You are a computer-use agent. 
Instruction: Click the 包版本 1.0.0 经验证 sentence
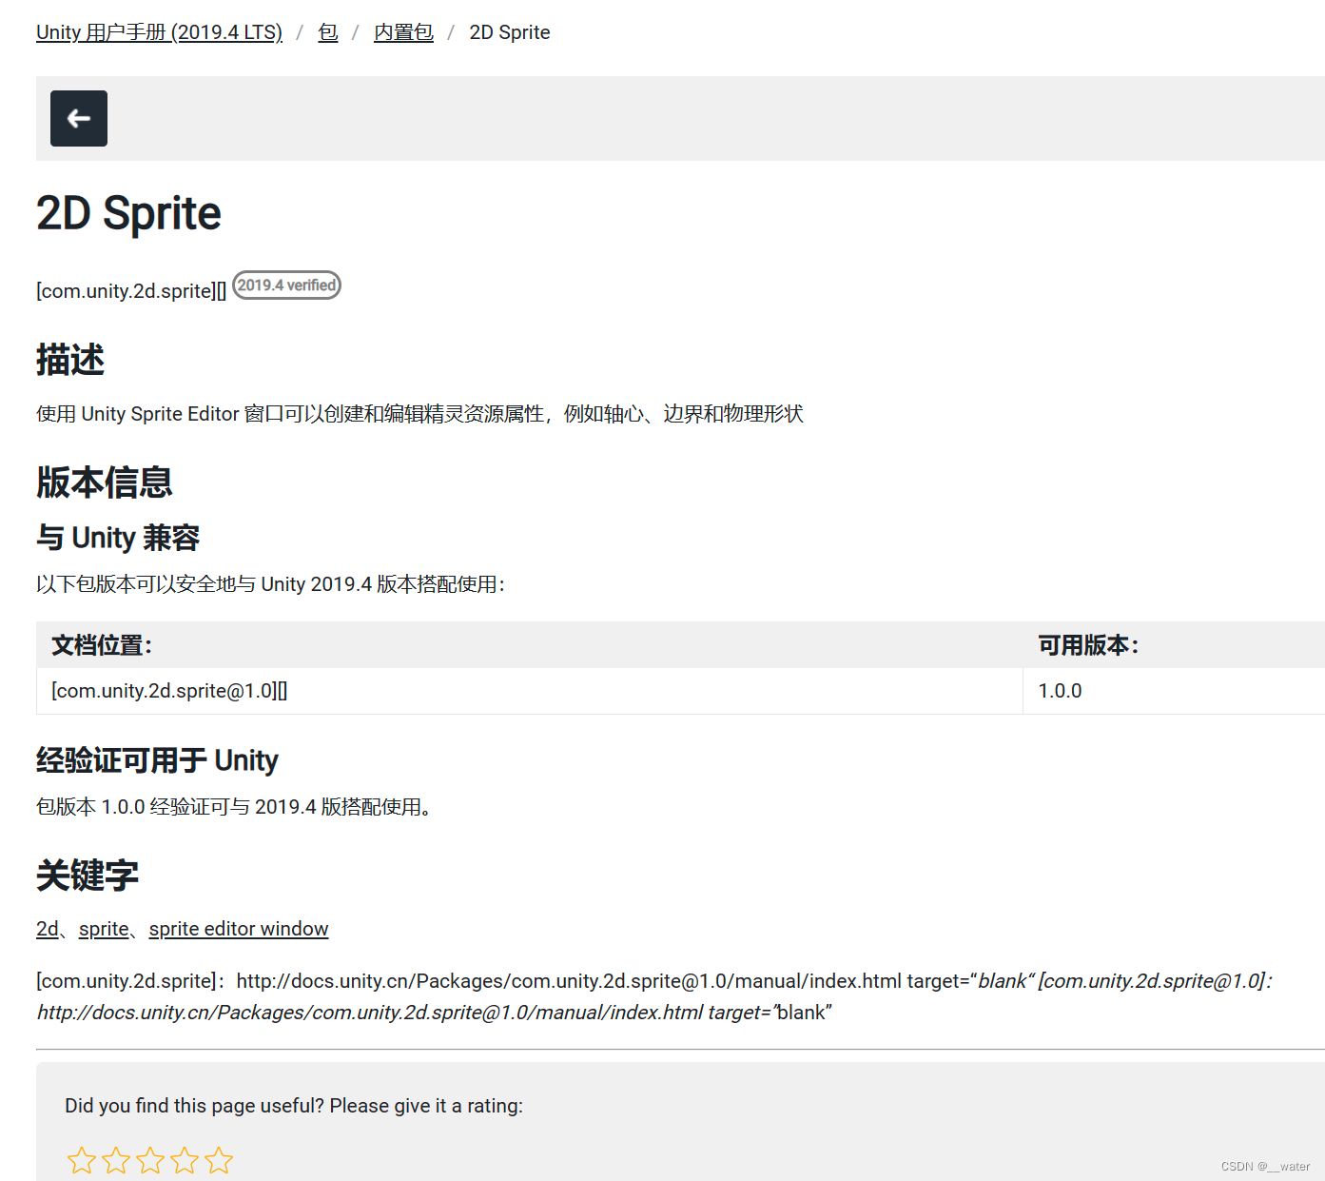click(x=236, y=807)
